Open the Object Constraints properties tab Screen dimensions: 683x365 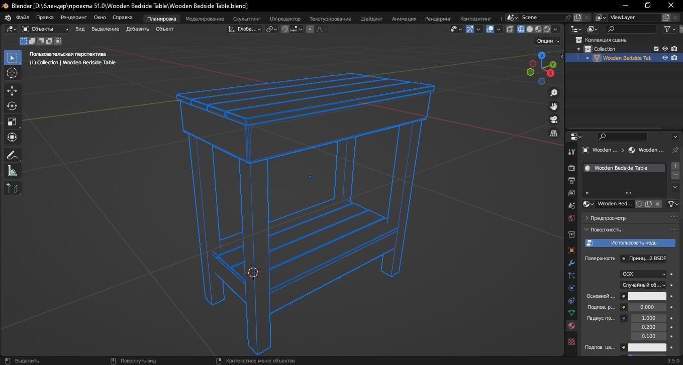tap(571, 300)
